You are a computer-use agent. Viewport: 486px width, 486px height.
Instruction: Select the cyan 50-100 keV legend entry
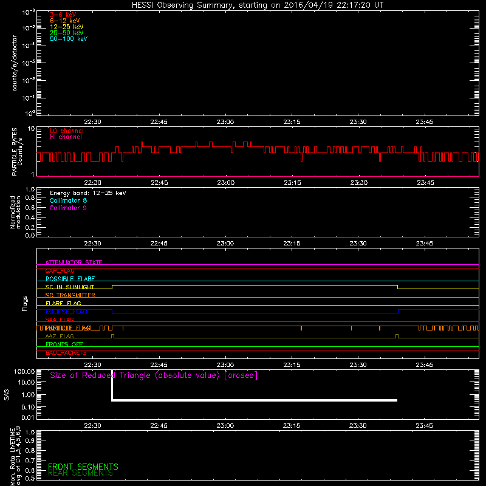click(69, 39)
